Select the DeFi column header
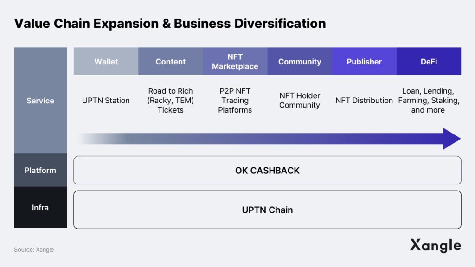 point(429,61)
